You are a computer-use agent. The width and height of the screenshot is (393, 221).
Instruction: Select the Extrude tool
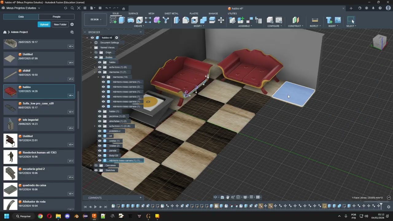click(x=122, y=20)
